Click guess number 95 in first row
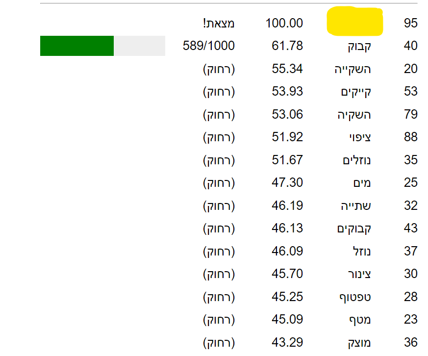 (x=411, y=23)
